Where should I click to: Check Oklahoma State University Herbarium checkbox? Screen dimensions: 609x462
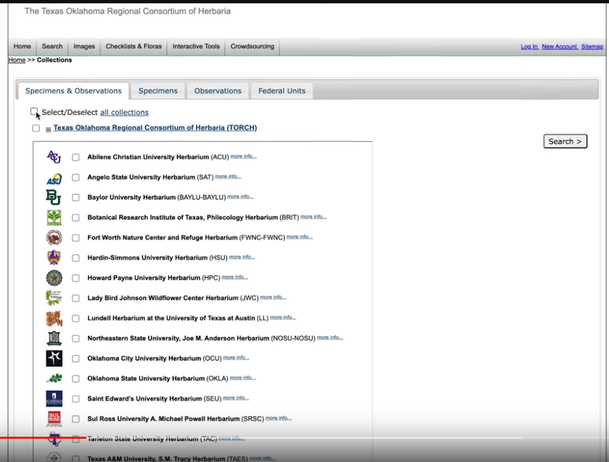[x=76, y=378]
